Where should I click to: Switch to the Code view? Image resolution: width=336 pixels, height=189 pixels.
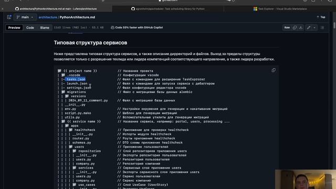[30, 28]
